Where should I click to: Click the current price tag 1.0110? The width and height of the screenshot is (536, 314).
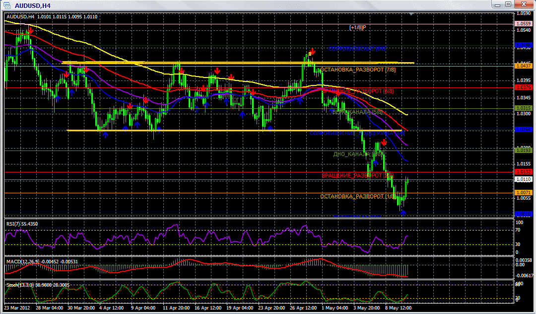[x=524, y=179]
